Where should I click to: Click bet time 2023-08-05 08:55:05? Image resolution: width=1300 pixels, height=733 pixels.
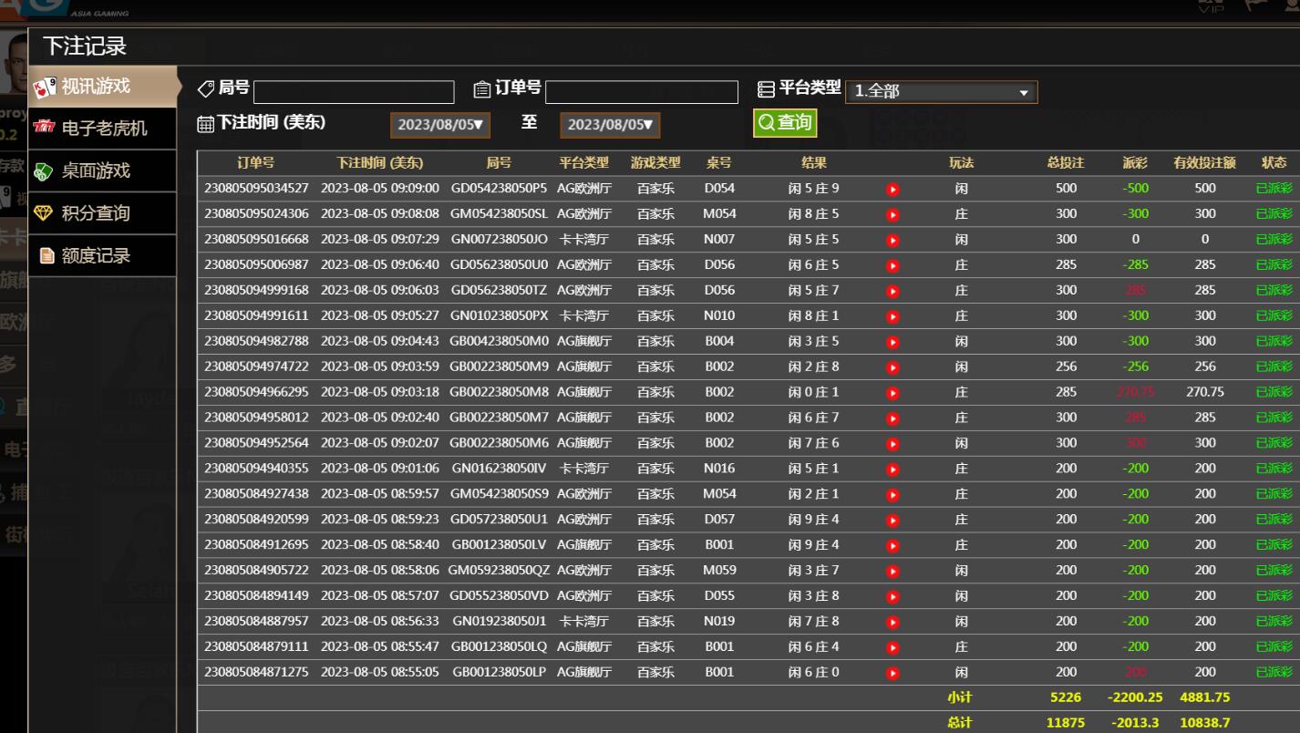pos(379,672)
